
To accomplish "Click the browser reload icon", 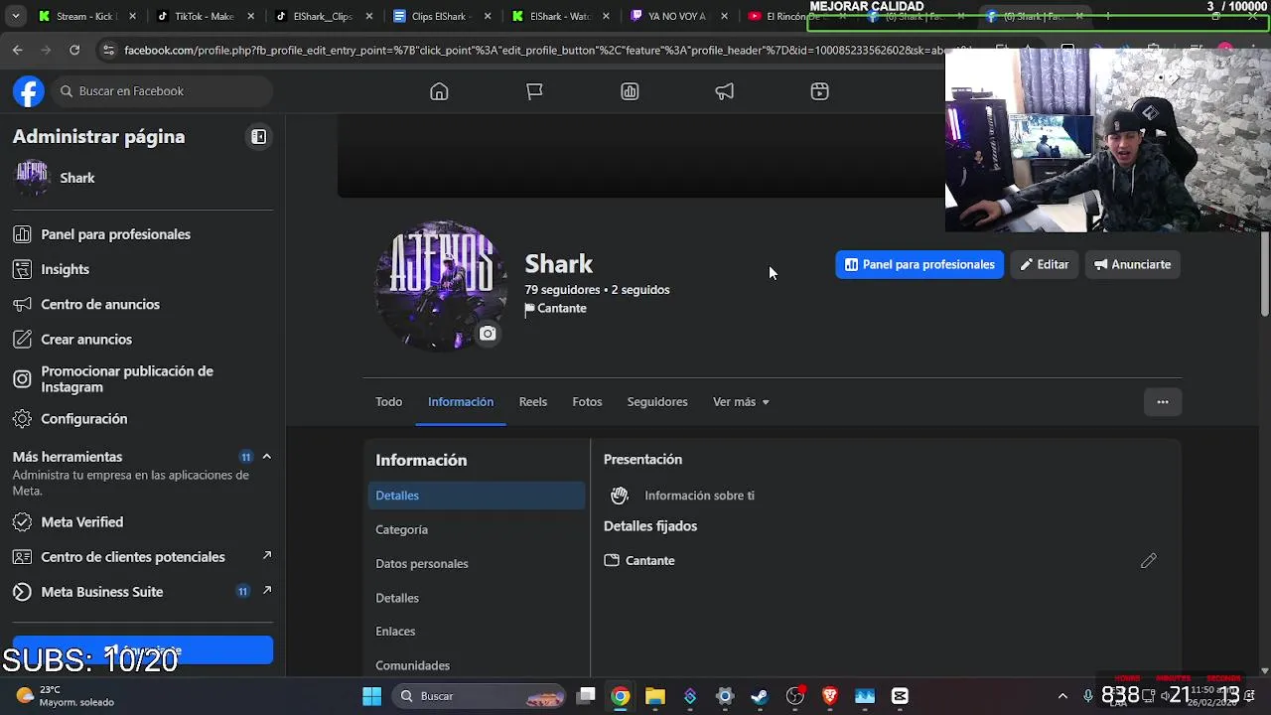I will click(x=74, y=50).
